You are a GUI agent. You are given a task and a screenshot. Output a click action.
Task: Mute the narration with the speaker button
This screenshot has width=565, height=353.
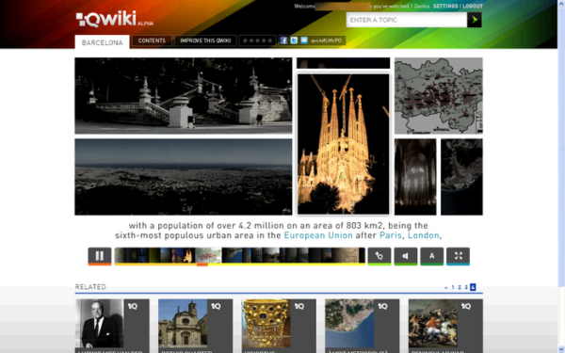406,256
